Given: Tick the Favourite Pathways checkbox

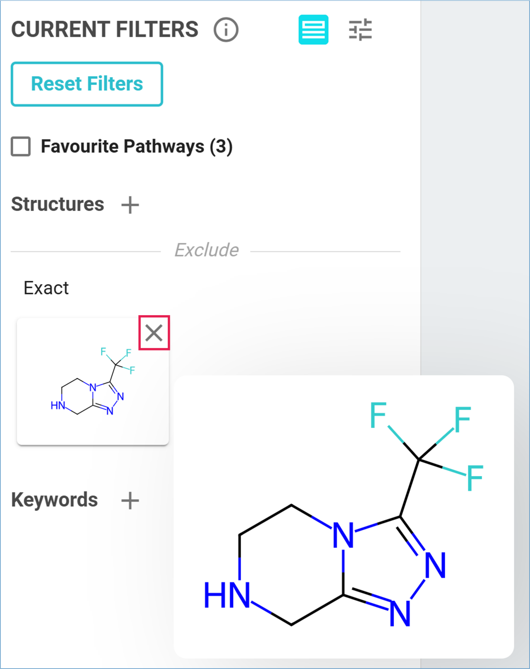Looking at the screenshot, I should [x=21, y=146].
